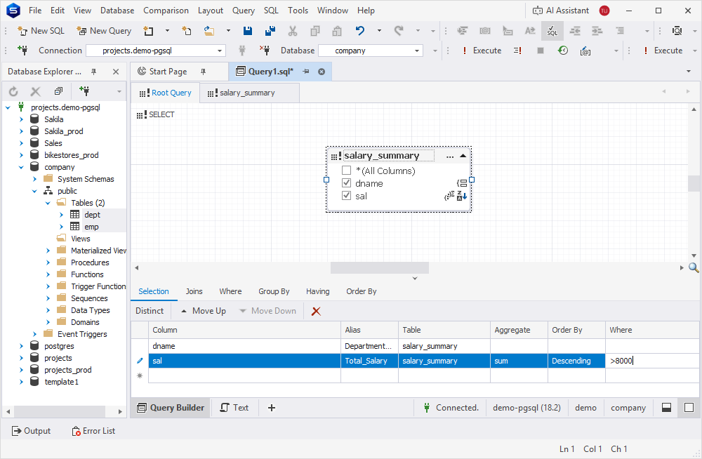Click the New SQL toolbar button
Viewport: 702px width, 459px height.
(41, 31)
